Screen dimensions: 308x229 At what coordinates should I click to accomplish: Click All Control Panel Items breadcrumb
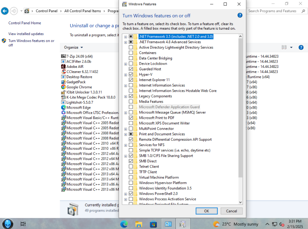83,11
